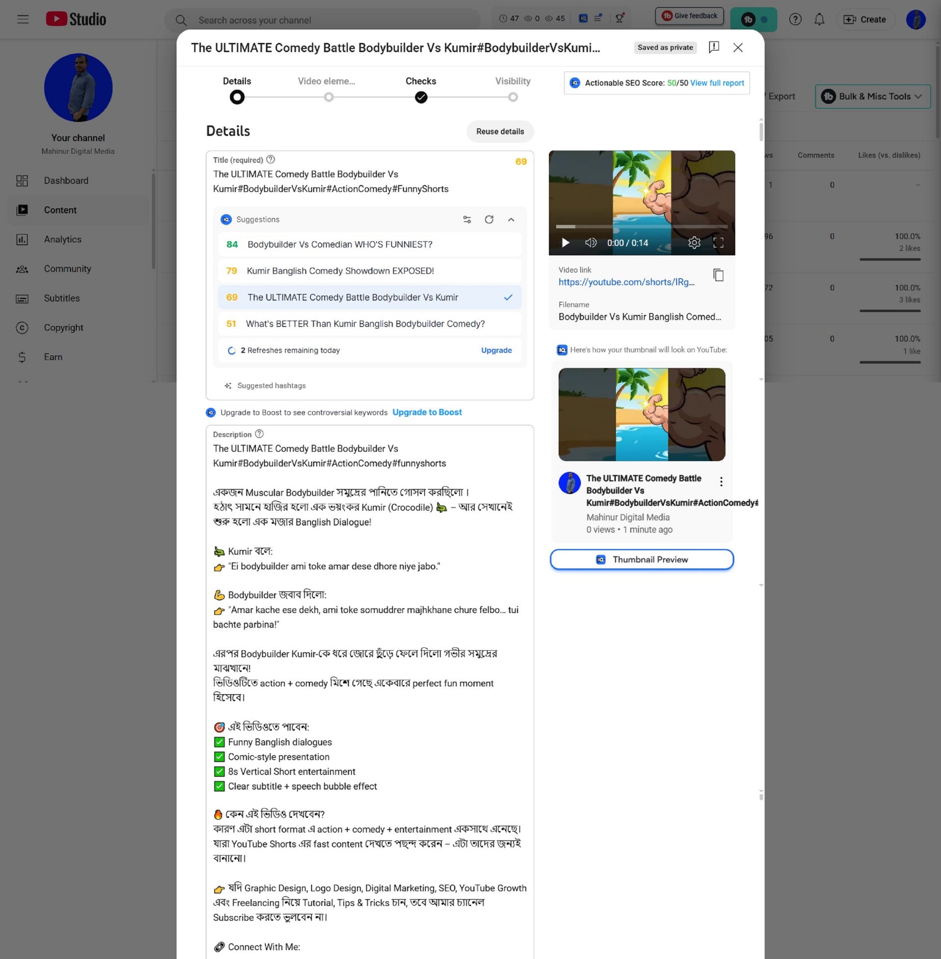Collapse the Suggestions panel
The height and width of the screenshot is (959, 941).
511,220
